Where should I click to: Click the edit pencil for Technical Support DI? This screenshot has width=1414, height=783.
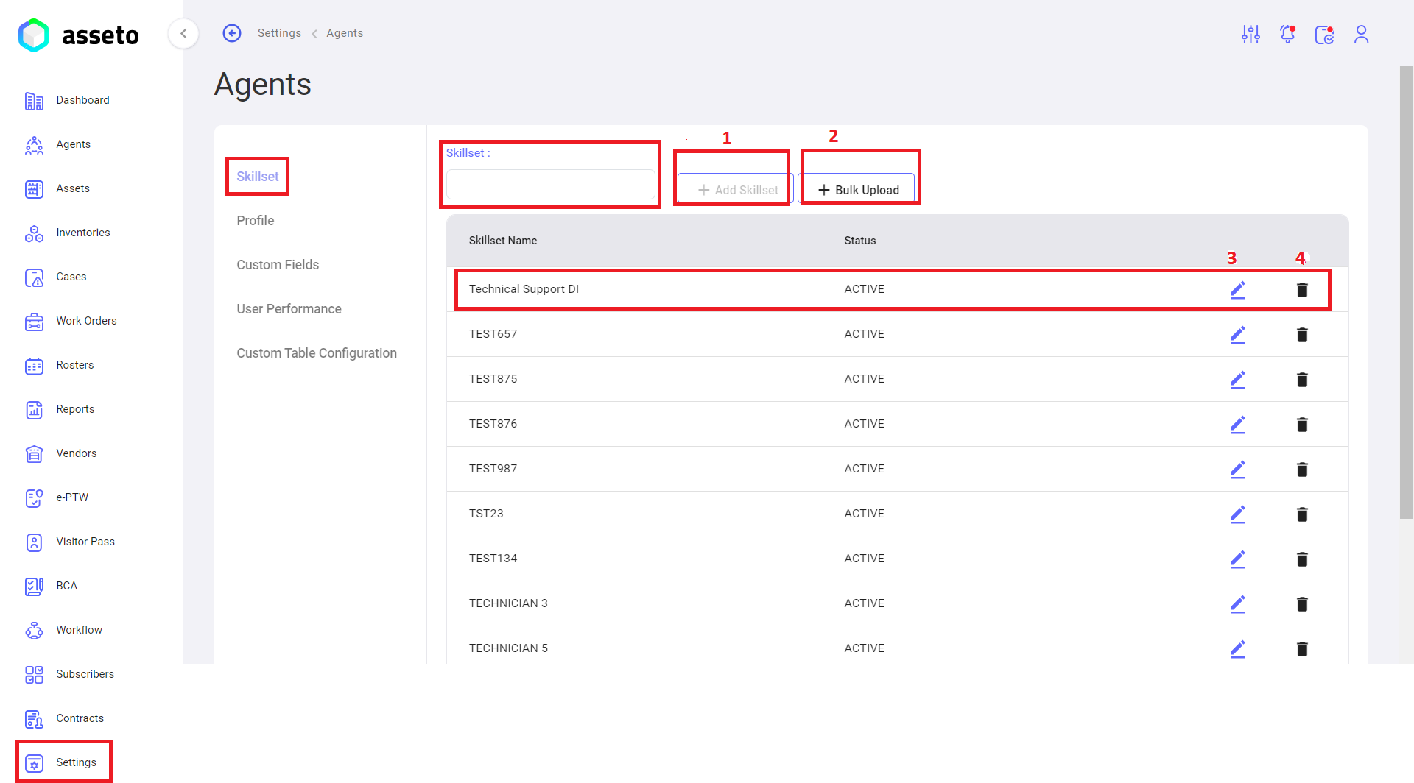pyautogui.click(x=1237, y=290)
